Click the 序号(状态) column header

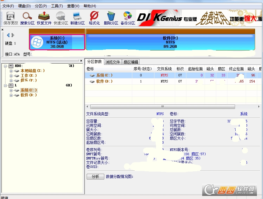(x=143, y=69)
